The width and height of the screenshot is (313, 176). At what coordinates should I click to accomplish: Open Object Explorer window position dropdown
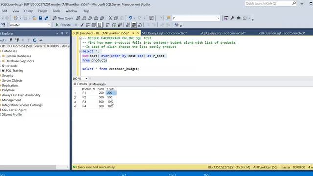57,33
